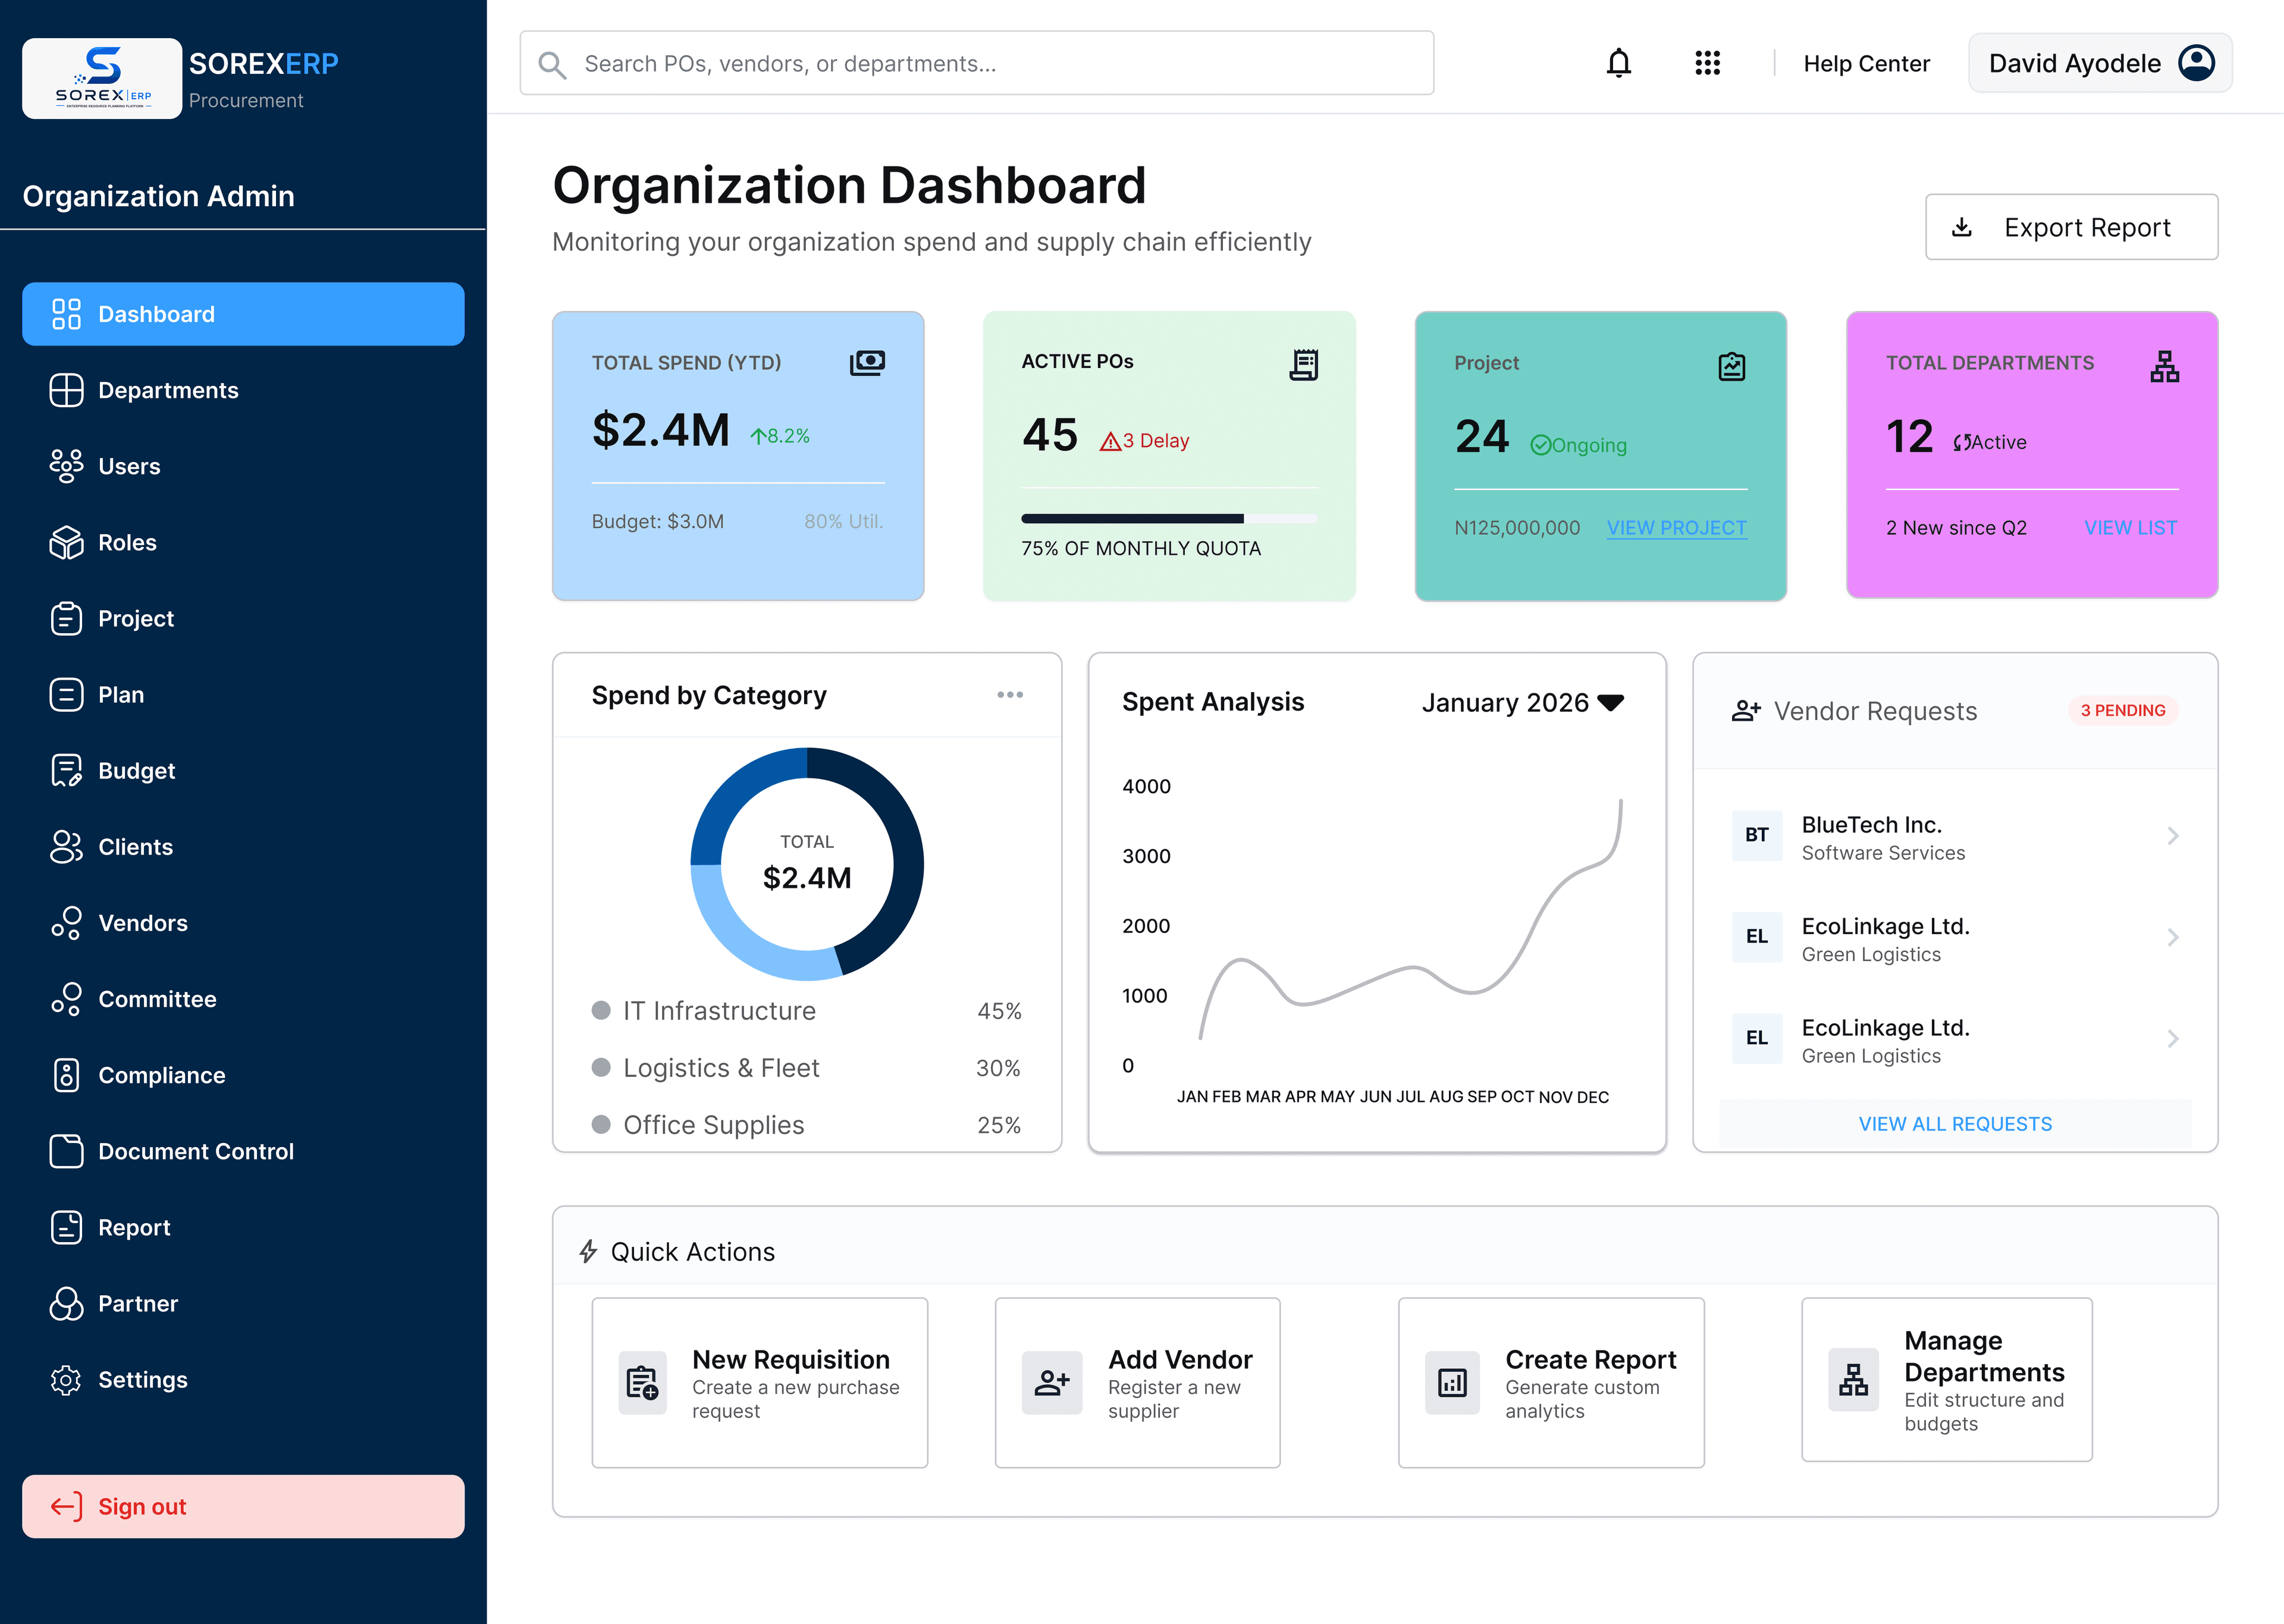Image resolution: width=2284 pixels, height=1624 pixels.
Task: Click the Export Report button
Action: (x=2071, y=227)
